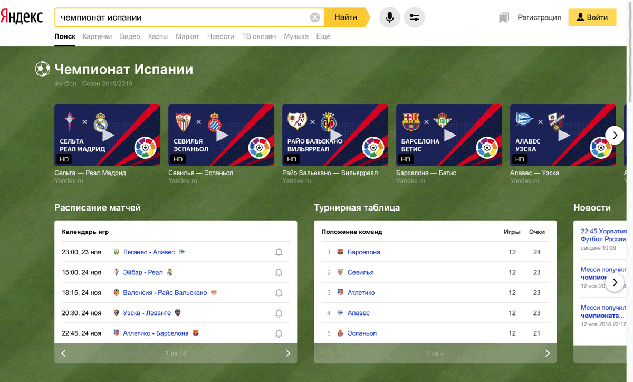Viewport: 633px width, 382px height.
Task: Open the Барселона team link in standings
Action: tap(364, 252)
